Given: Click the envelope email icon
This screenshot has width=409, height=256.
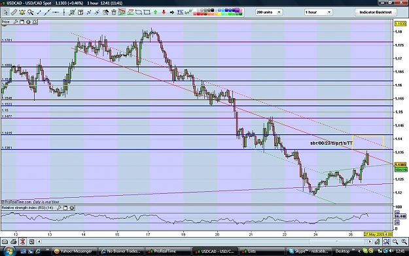Looking at the screenshot, I should 5,242.
